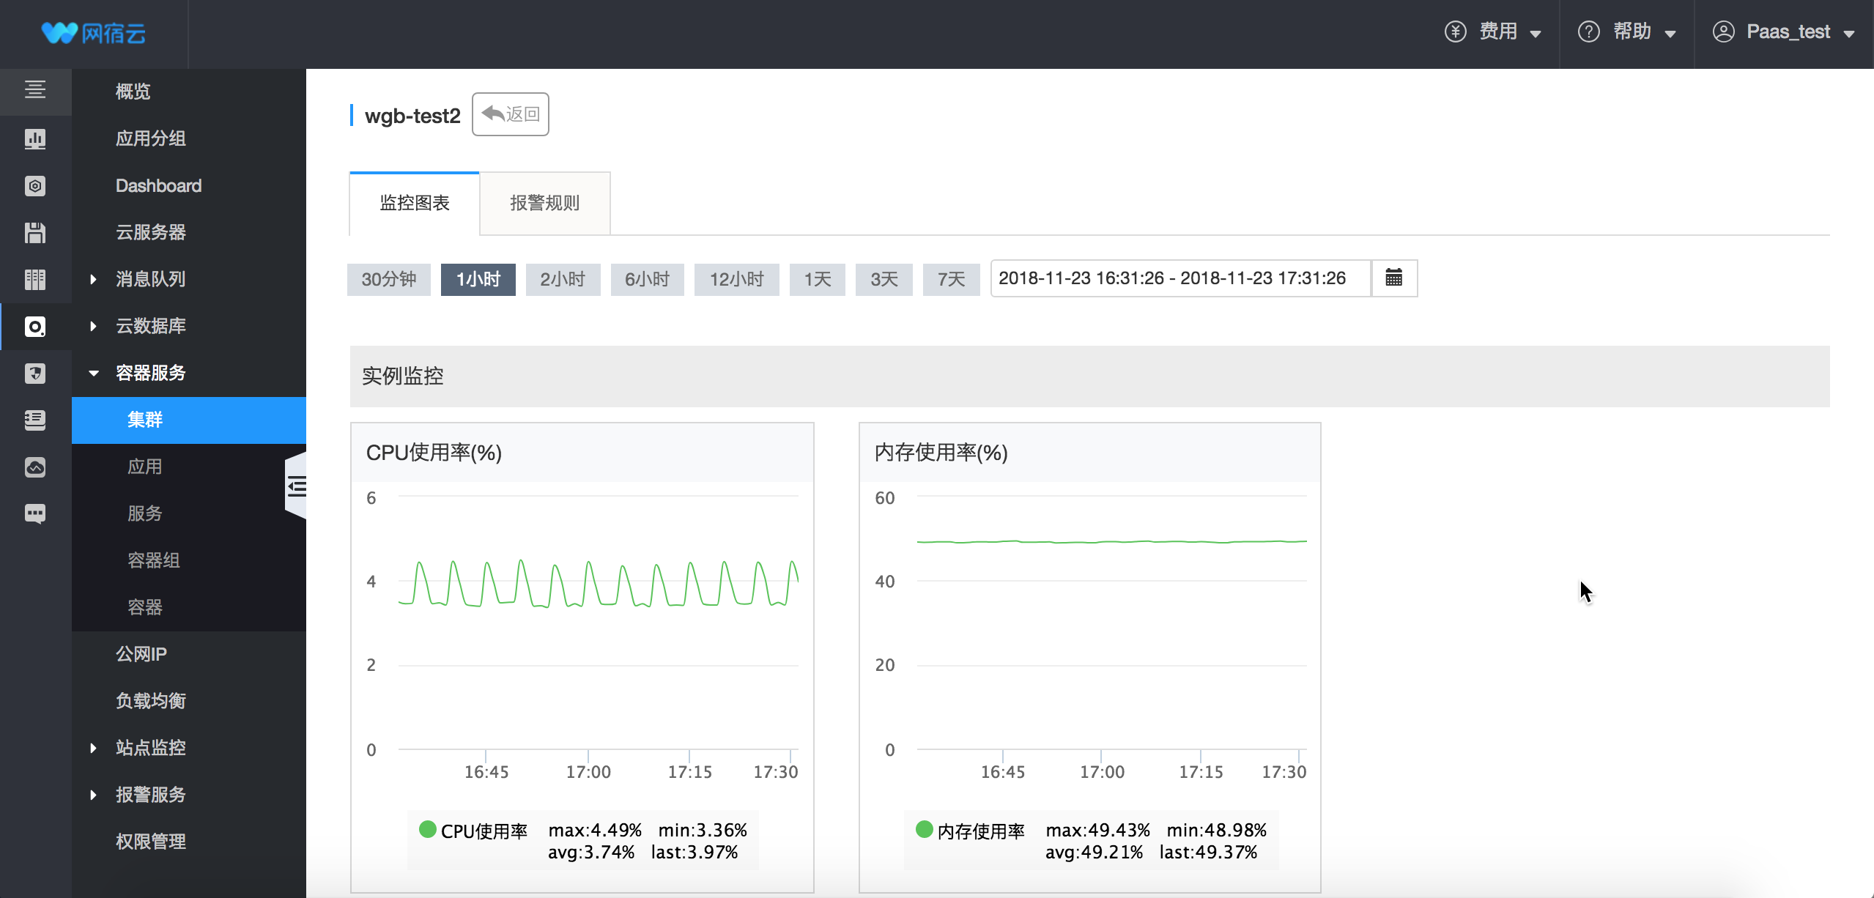Screen dimensions: 1874x898
Task: Click calendar date picker icon
Action: coord(1393,277)
